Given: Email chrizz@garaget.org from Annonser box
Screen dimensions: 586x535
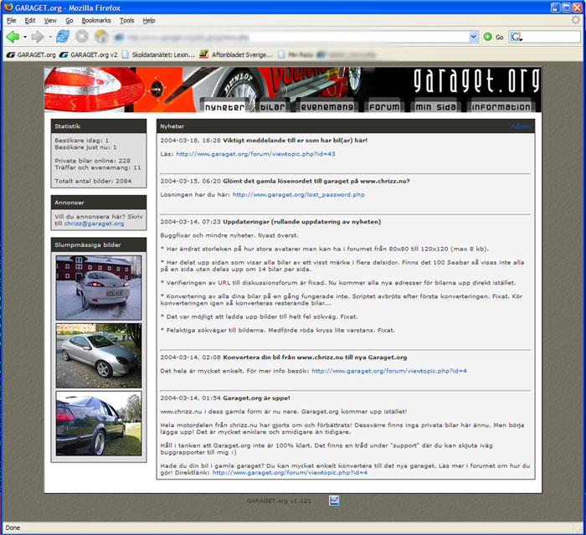Looking at the screenshot, I should click(94, 224).
